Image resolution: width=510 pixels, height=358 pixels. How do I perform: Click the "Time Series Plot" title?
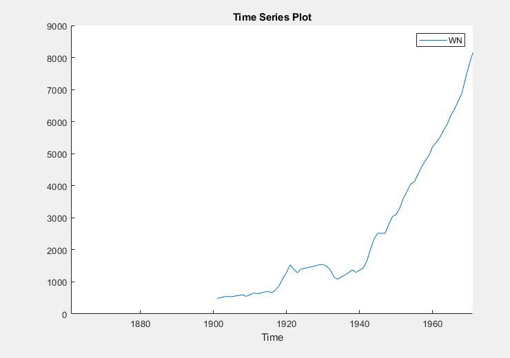272,17
